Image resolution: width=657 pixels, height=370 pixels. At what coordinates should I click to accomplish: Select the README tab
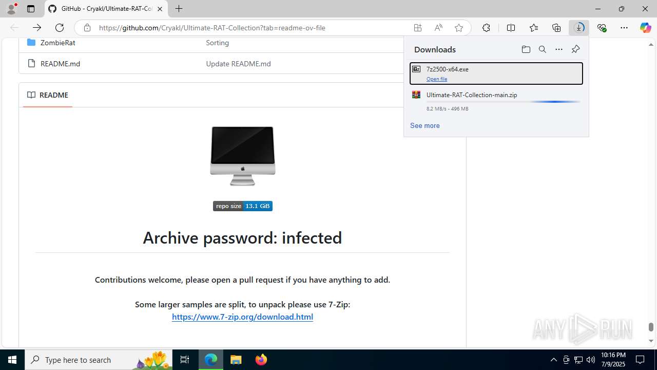pyautogui.click(x=48, y=95)
